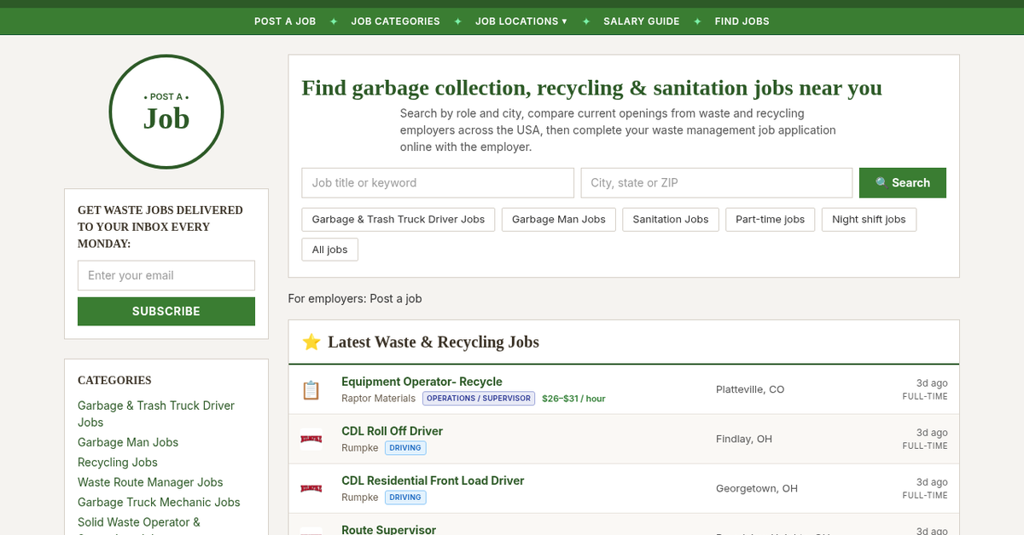Open Garbage & Trash Truck Driver Jobs in Categories sidebar
1024x535 pixels.
[156, 414]
